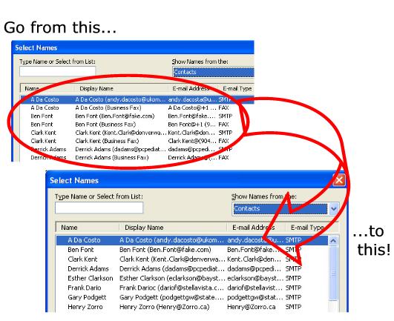The image size is (394, 321).
Task: Click Name column header in upper dialog
Action: (x=47, y=88)
